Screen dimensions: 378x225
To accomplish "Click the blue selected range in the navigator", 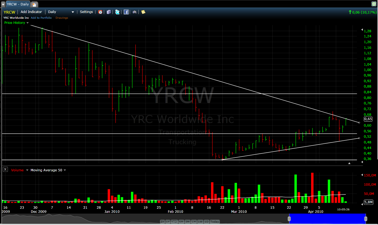I will point(327,218).
